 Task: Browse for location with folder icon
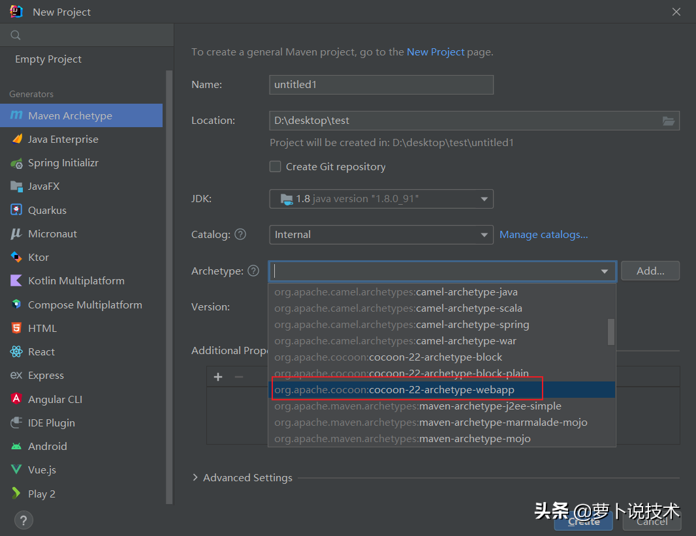(x=669, y=121)
